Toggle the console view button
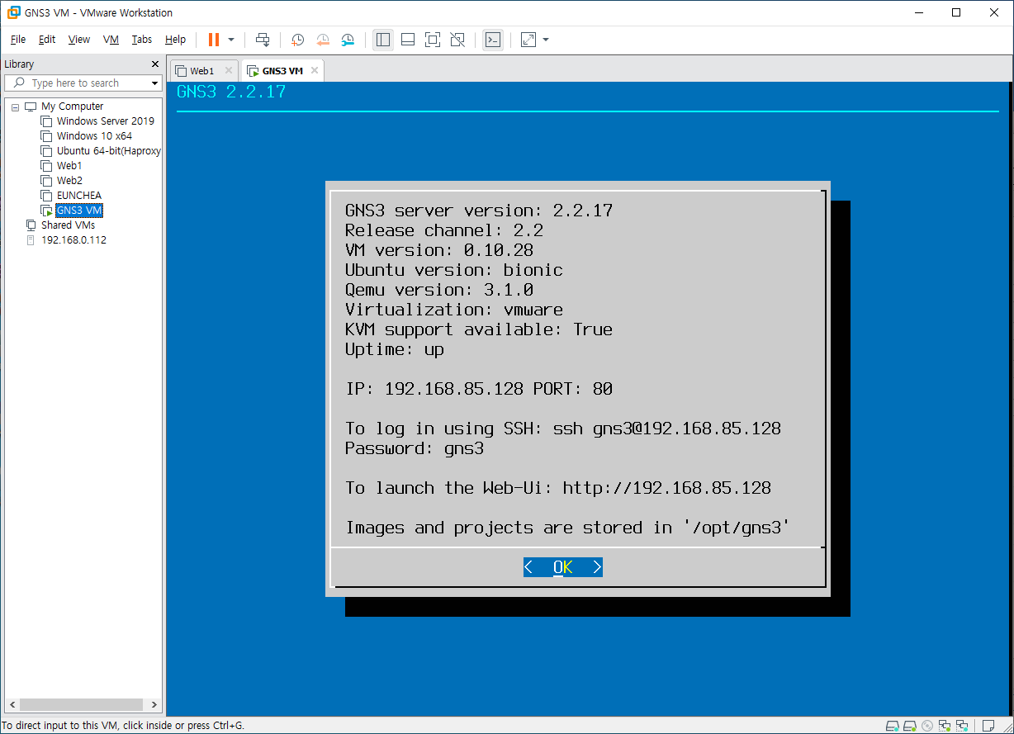 coord(493,40)
